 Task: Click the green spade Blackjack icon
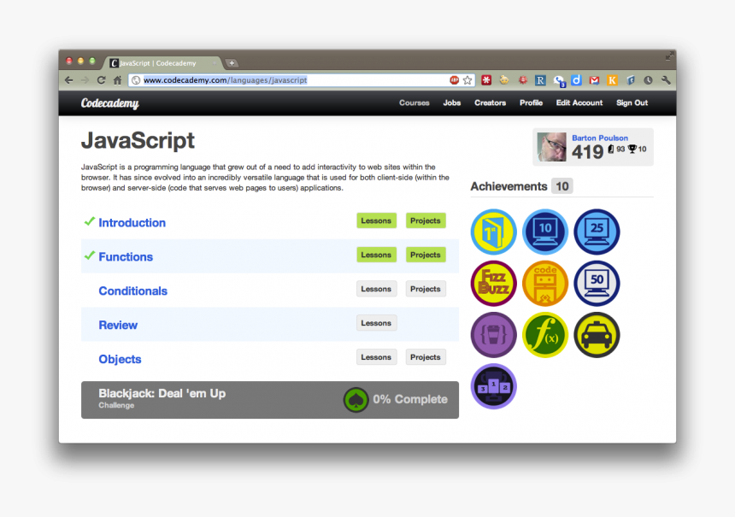point(356,400)
